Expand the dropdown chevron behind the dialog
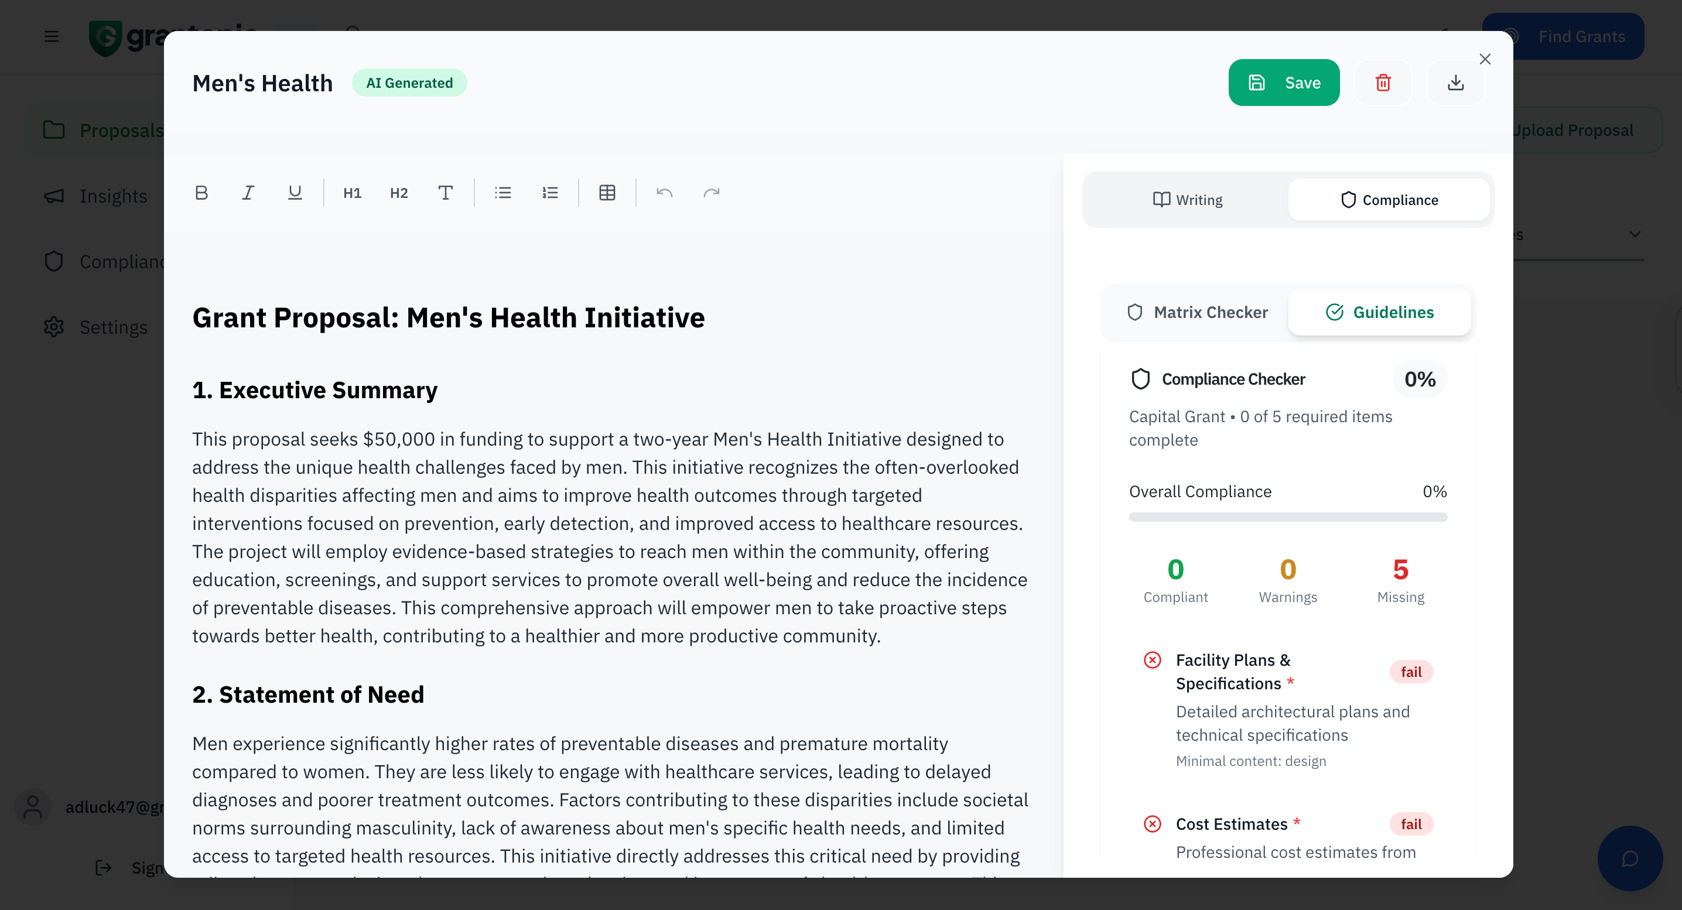The height and width of the screenshot is (910, 1682). click(x=1635, y=234)
